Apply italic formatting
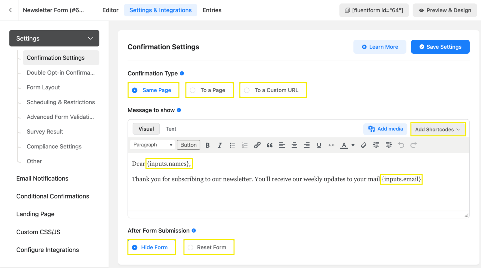This screenshot has height=268, width=481. pyautogui.click(x=220, y=145)
